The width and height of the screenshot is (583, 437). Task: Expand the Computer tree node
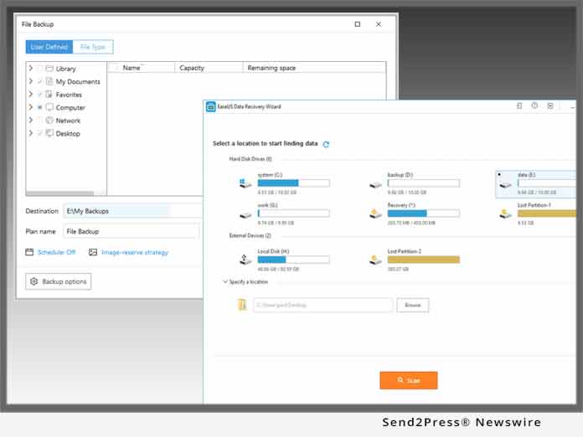pyautogui.click(x=31, y=108)
